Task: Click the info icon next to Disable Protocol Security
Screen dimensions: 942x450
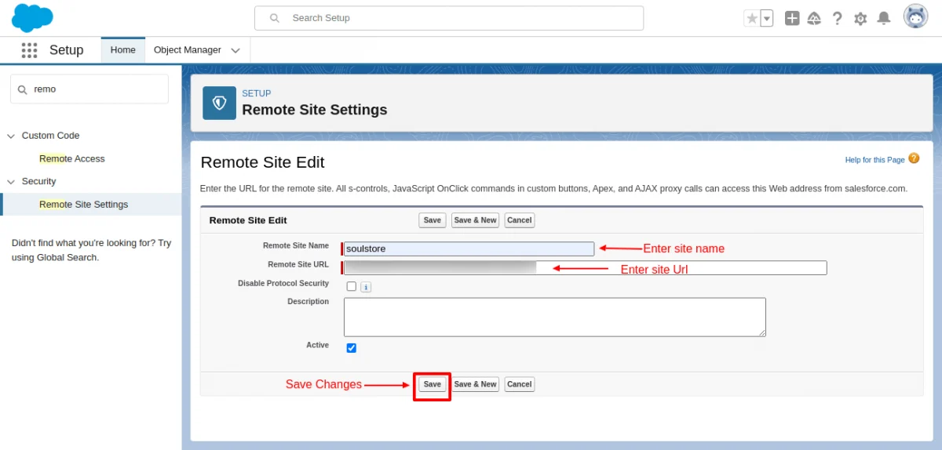Action: pos(366,287)
